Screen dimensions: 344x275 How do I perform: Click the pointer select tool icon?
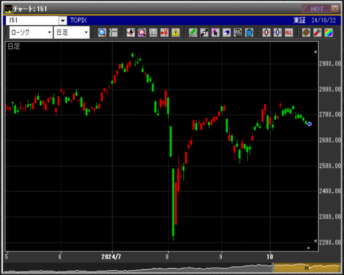click(x=215, y=33)
